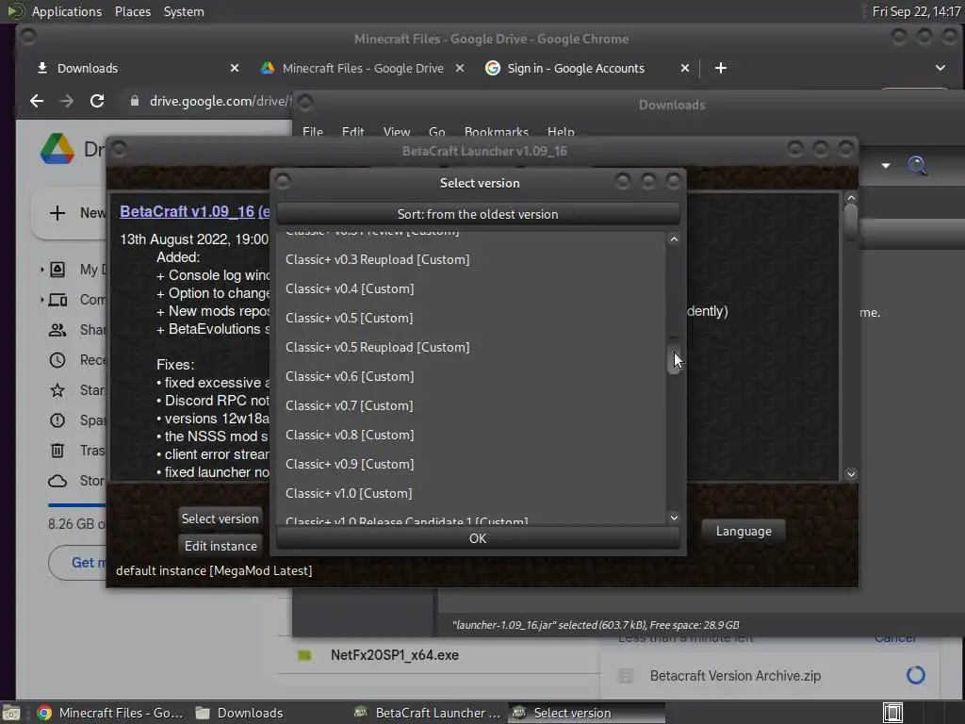Click Google Drive logo
Image resolution: width=965 pixels, height=724 pixels.
(57, 149)
